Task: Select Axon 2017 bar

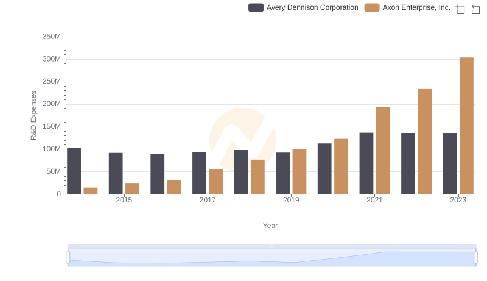Action: 216,182
